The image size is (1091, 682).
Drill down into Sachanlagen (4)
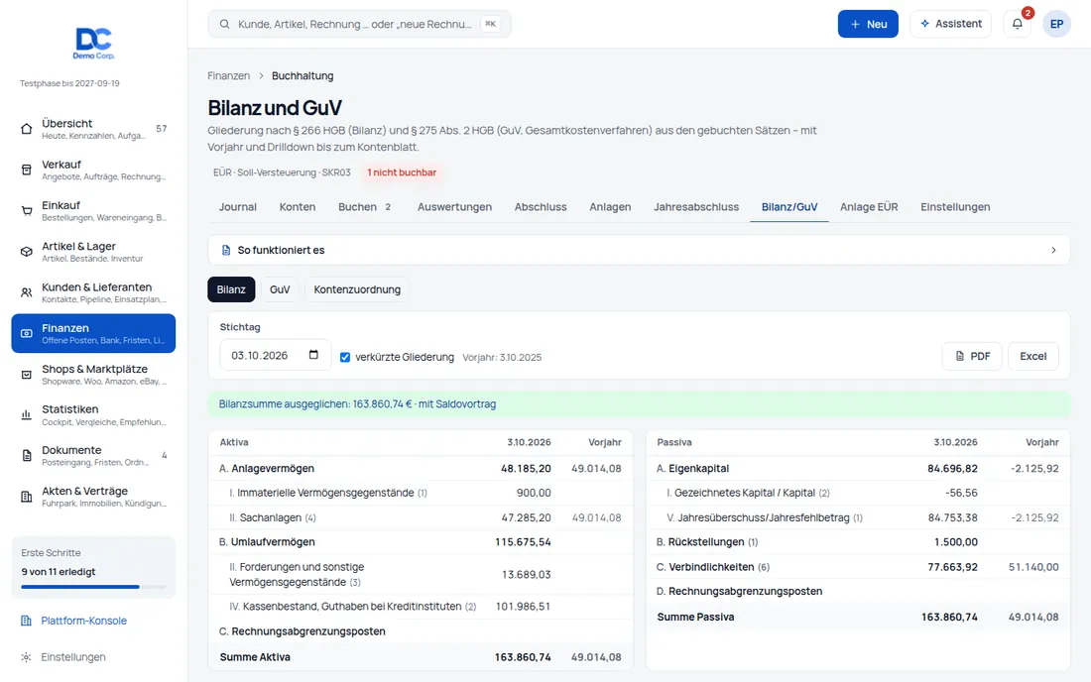pos(421,517)
